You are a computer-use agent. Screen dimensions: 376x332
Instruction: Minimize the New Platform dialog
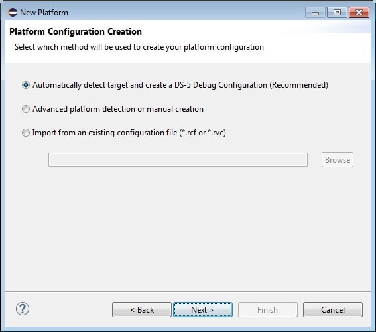315,13
